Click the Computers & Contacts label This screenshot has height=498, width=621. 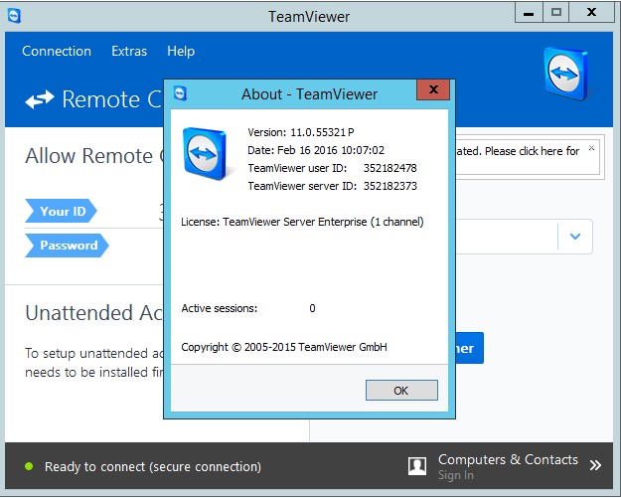pyautogui.click(x=508, y=459)
